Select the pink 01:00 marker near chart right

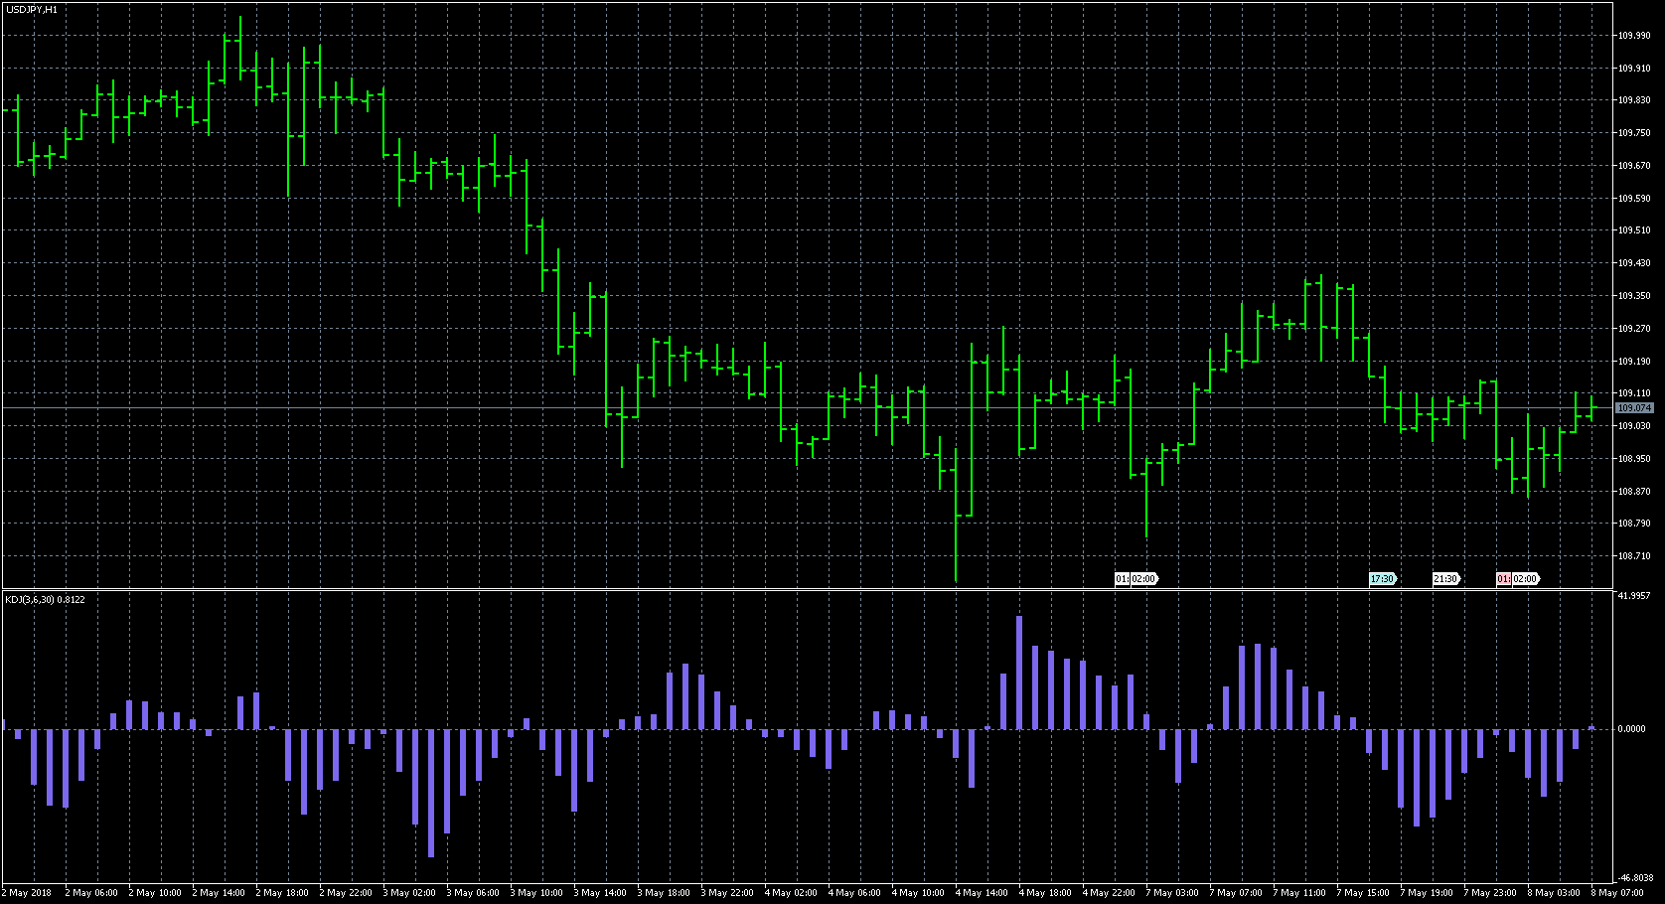click(x=1504, y=578)
